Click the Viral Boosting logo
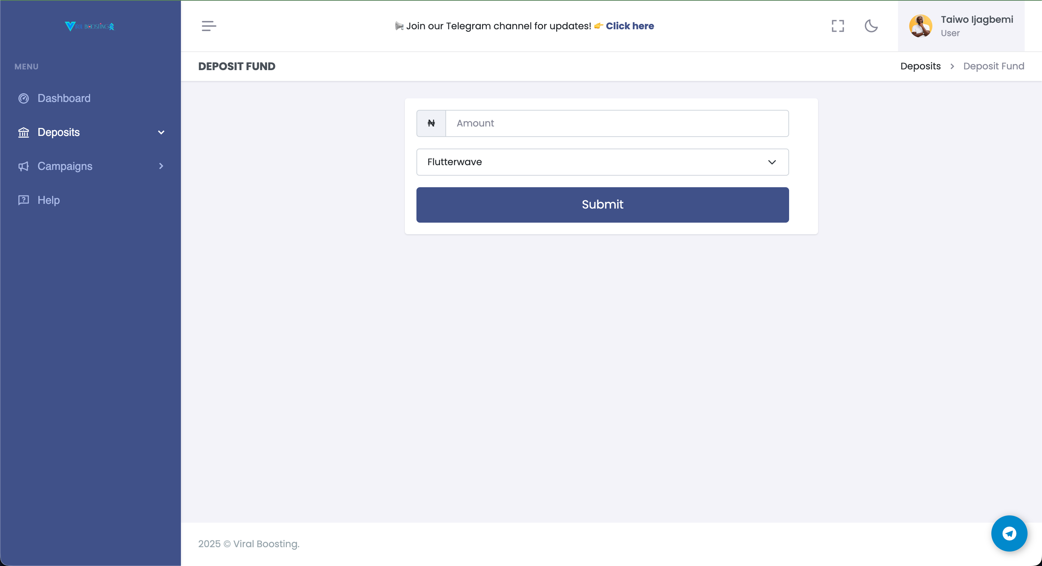 tap(89, 26)
